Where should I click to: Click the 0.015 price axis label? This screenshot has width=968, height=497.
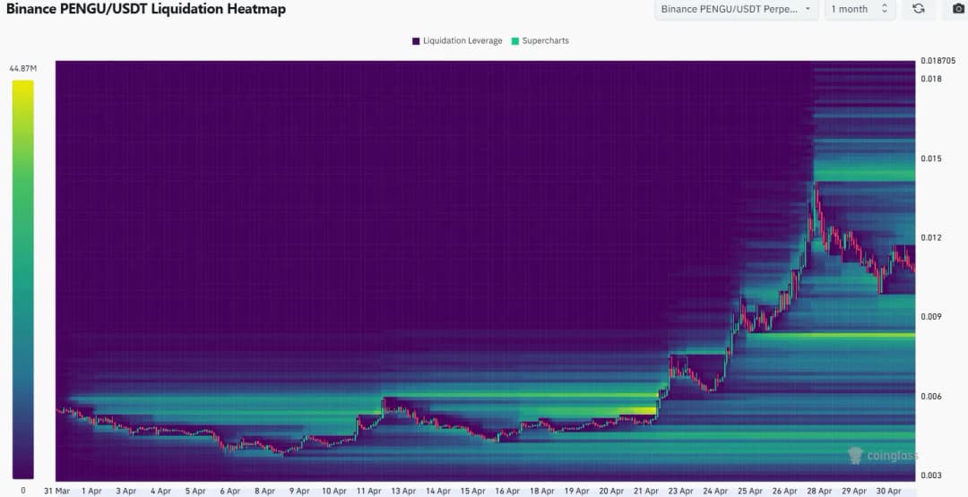point(930,159)
